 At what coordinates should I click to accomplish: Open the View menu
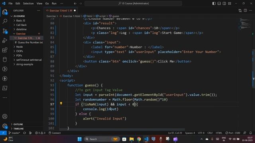pos(39,4)
